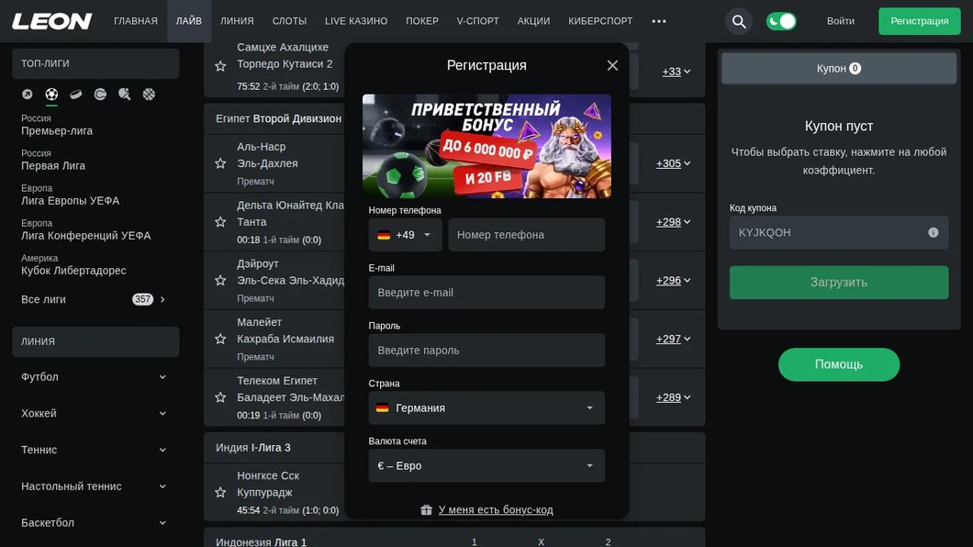Open the search magnifier icon
The image size is (973, 547).
(x=738, y=21)
